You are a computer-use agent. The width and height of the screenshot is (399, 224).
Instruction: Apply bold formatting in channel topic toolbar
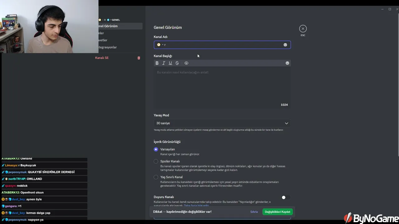pos(157,63)
